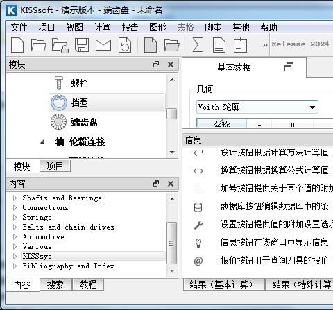Run calculation with the Sigma icon
This screenshot has height=310, width=333.
[198, 45]
